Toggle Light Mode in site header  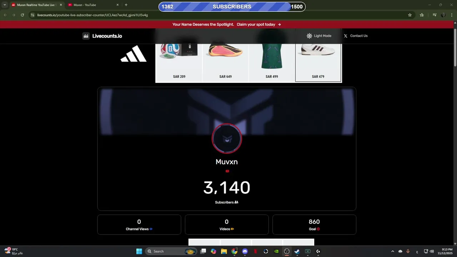coord(319,36)
